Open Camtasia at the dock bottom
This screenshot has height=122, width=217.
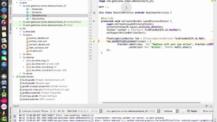pyautogui.click(x=4, y=119)
